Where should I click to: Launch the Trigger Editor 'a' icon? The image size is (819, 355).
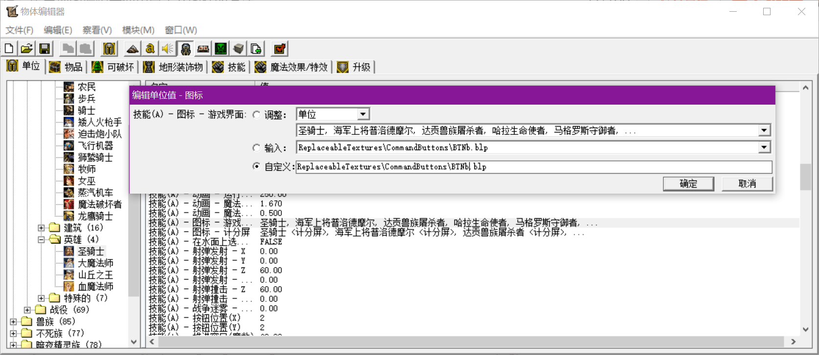(x=150, y=48)
